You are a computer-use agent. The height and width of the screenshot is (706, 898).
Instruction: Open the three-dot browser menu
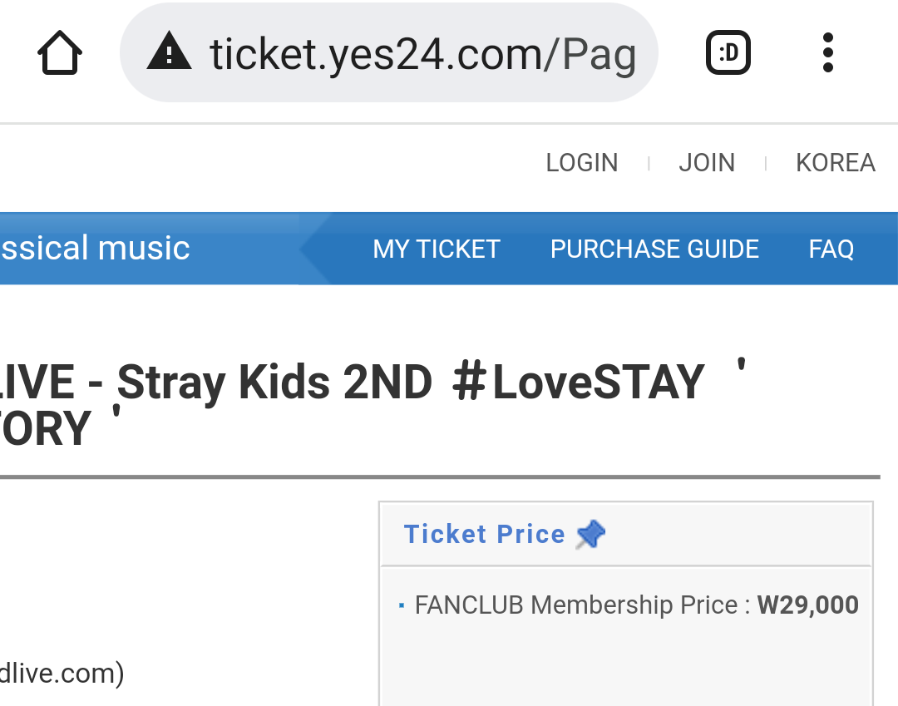[826, 53]
